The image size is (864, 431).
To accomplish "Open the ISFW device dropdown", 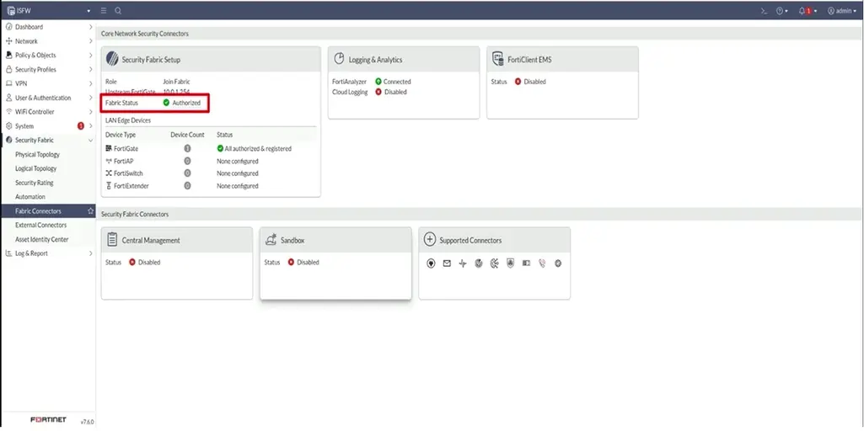I will click(x=48, y=10).
